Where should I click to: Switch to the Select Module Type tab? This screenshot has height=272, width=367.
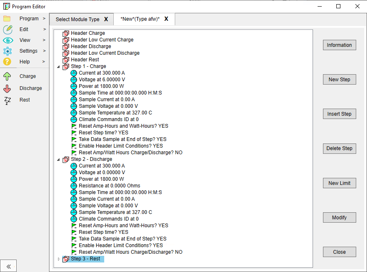point(77,19)
